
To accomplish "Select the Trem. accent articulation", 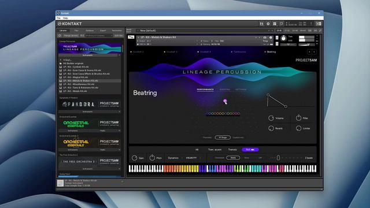I will 214,150.
